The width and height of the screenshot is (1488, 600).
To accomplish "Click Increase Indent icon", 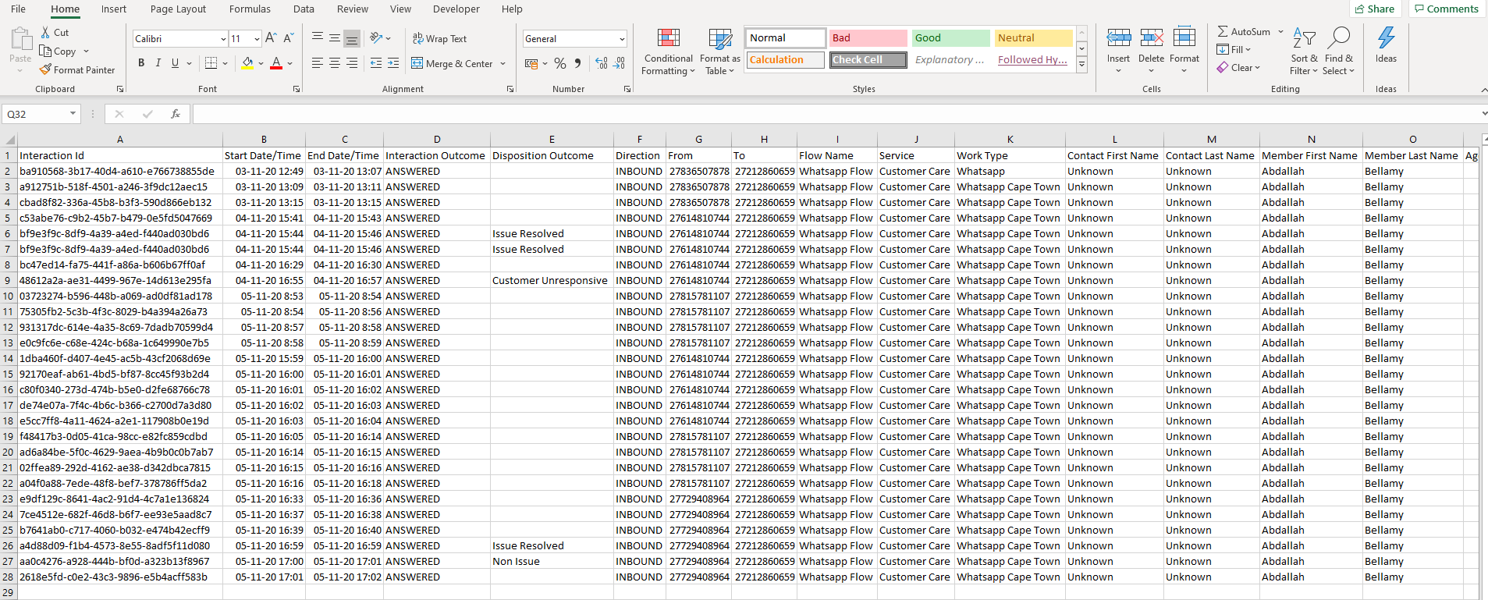I will (393, 63).
